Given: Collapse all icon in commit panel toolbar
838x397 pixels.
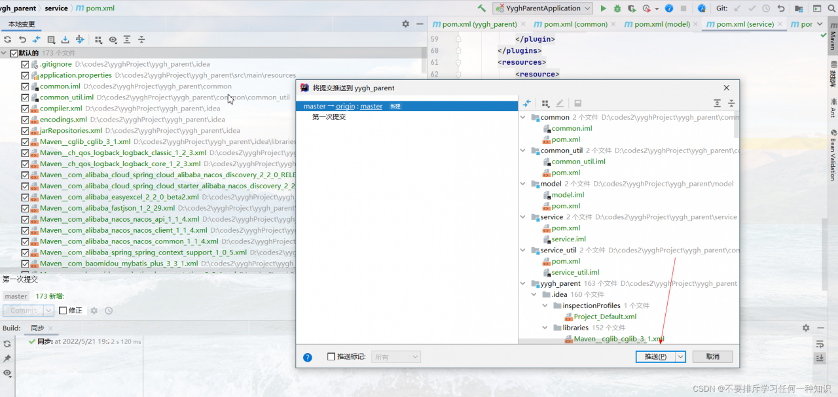Looking at the screenshot, I should 141,40.
